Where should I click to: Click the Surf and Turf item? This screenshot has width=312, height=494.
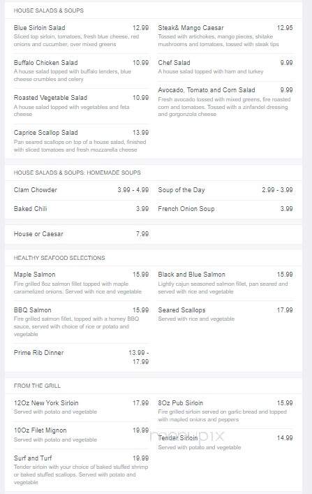(x=81, y=470)
